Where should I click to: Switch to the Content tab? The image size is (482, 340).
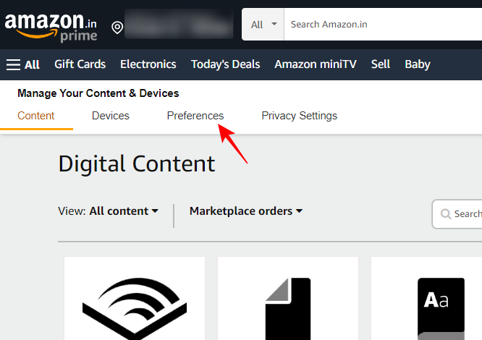36,116
